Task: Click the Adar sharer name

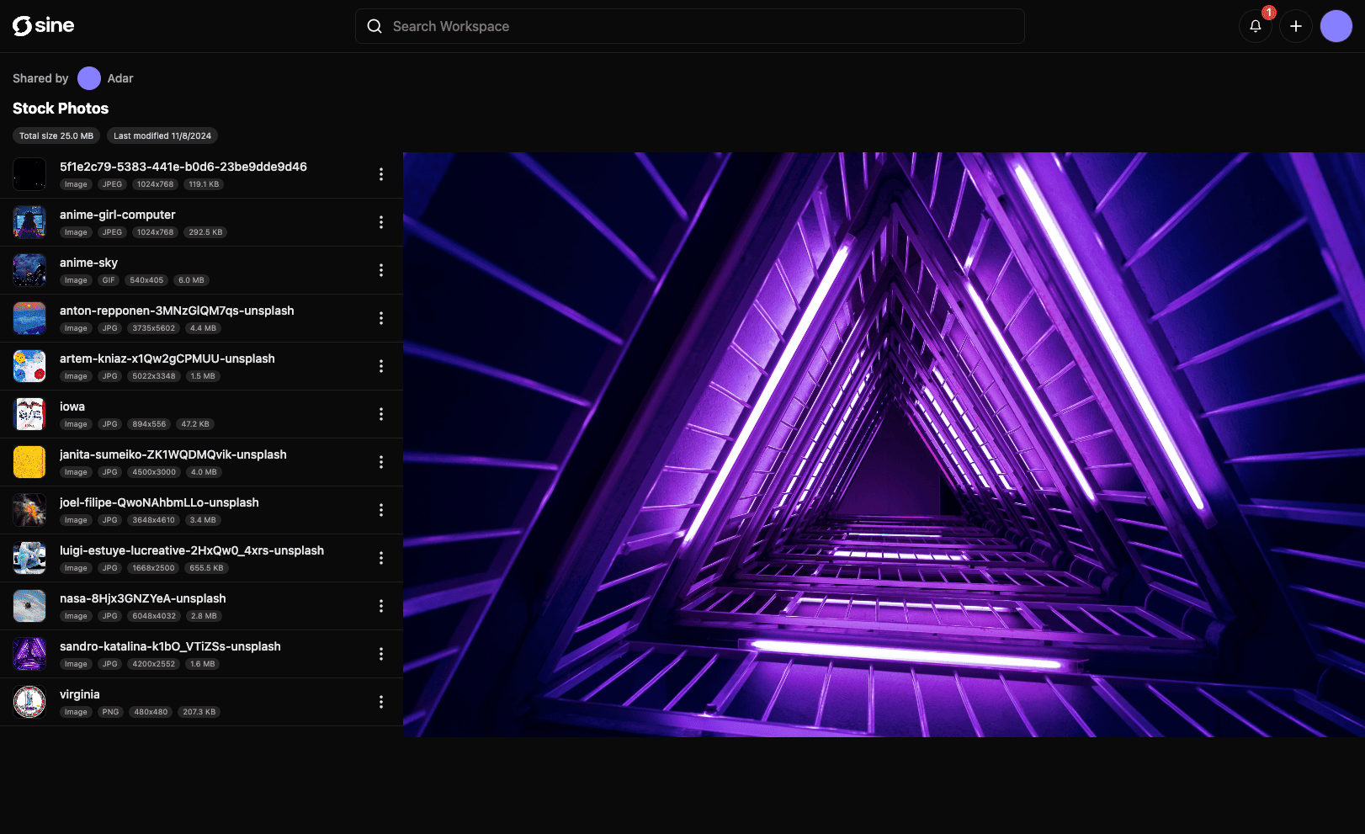Action: (120, 78)
